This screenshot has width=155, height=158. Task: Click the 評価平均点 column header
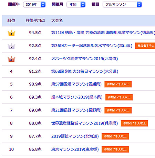(x=35, y=21)
